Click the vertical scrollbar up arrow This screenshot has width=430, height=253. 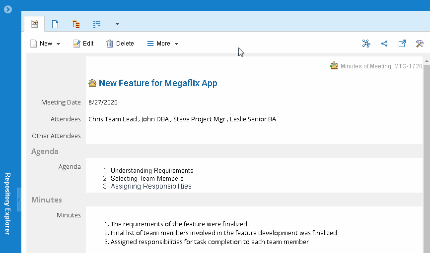coord(427,61)
